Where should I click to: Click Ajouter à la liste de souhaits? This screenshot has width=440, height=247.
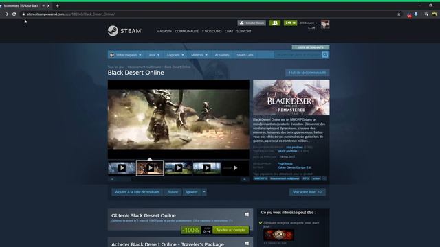137,192
